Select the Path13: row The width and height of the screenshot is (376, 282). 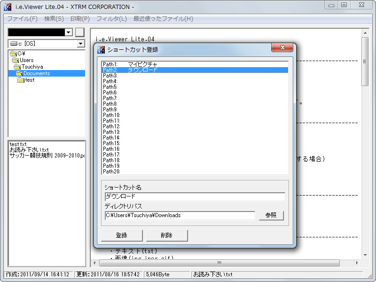(x=195, y=132)
